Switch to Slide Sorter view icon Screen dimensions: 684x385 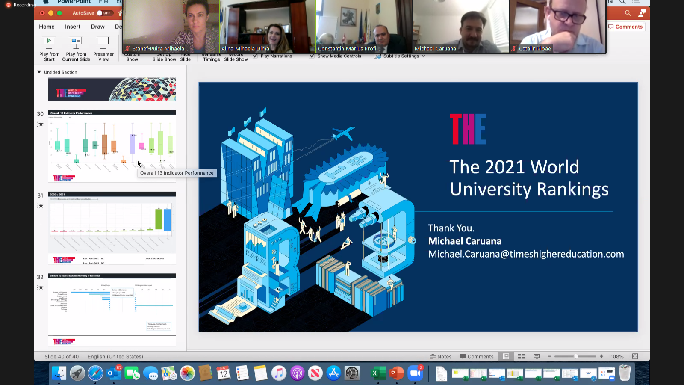[521, 356]
